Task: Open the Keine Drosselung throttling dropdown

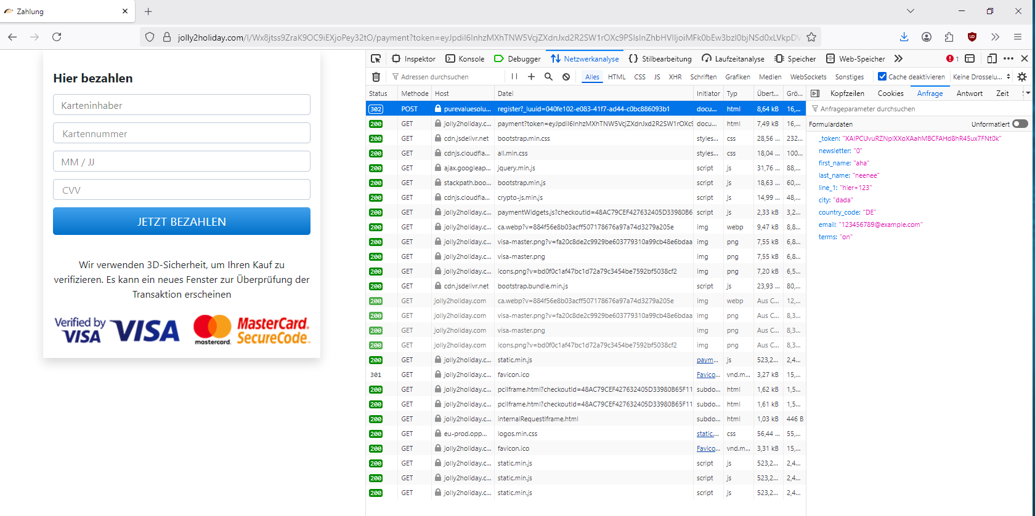Action: pyautogui.click(x=981, y=77)
